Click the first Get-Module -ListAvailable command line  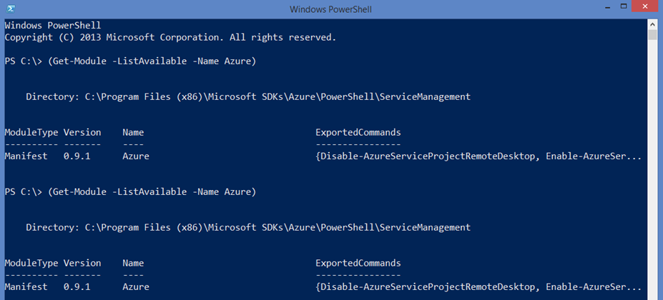point(130,61)
